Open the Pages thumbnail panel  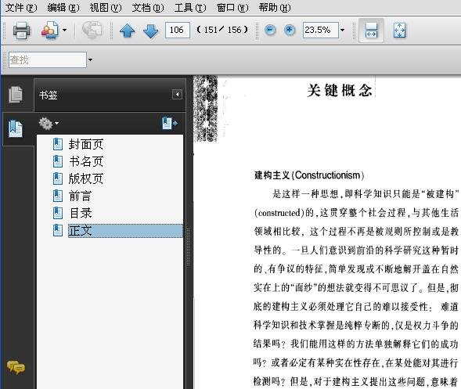coord(16,95)
